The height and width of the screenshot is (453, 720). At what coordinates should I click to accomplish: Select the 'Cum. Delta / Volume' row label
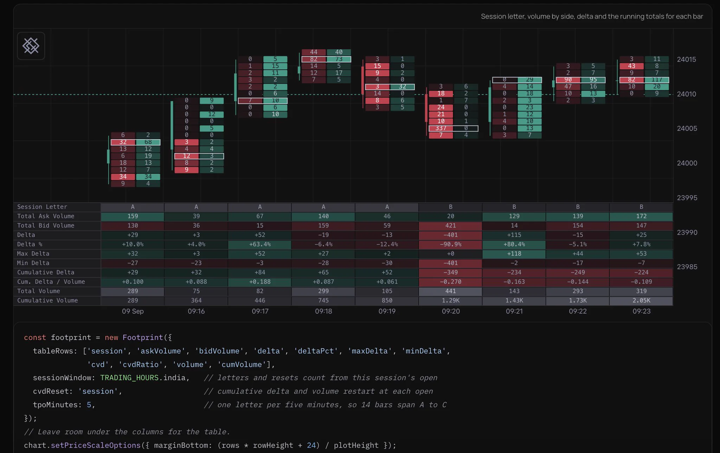(x=51, y=282)
